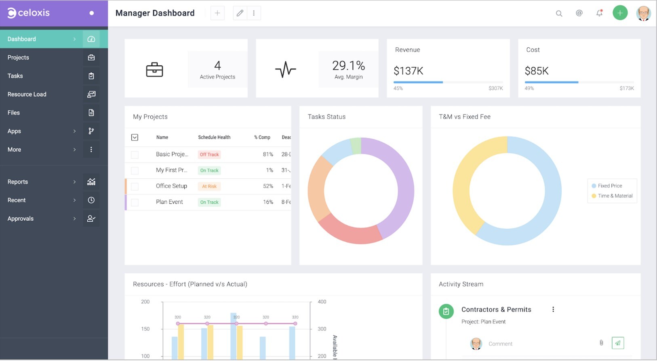This screenshot has width=657, height=361.
Task: Expand the Approvals sidebar chevron
Action: point(74,219)
